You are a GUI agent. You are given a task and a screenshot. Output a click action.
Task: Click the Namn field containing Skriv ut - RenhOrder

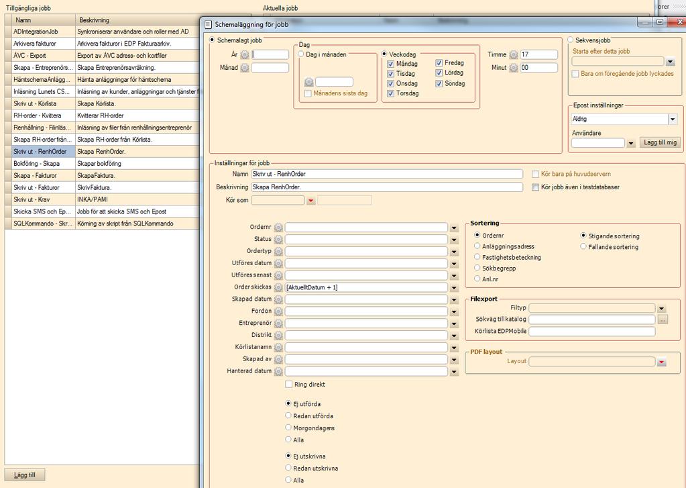pos(387,174)
